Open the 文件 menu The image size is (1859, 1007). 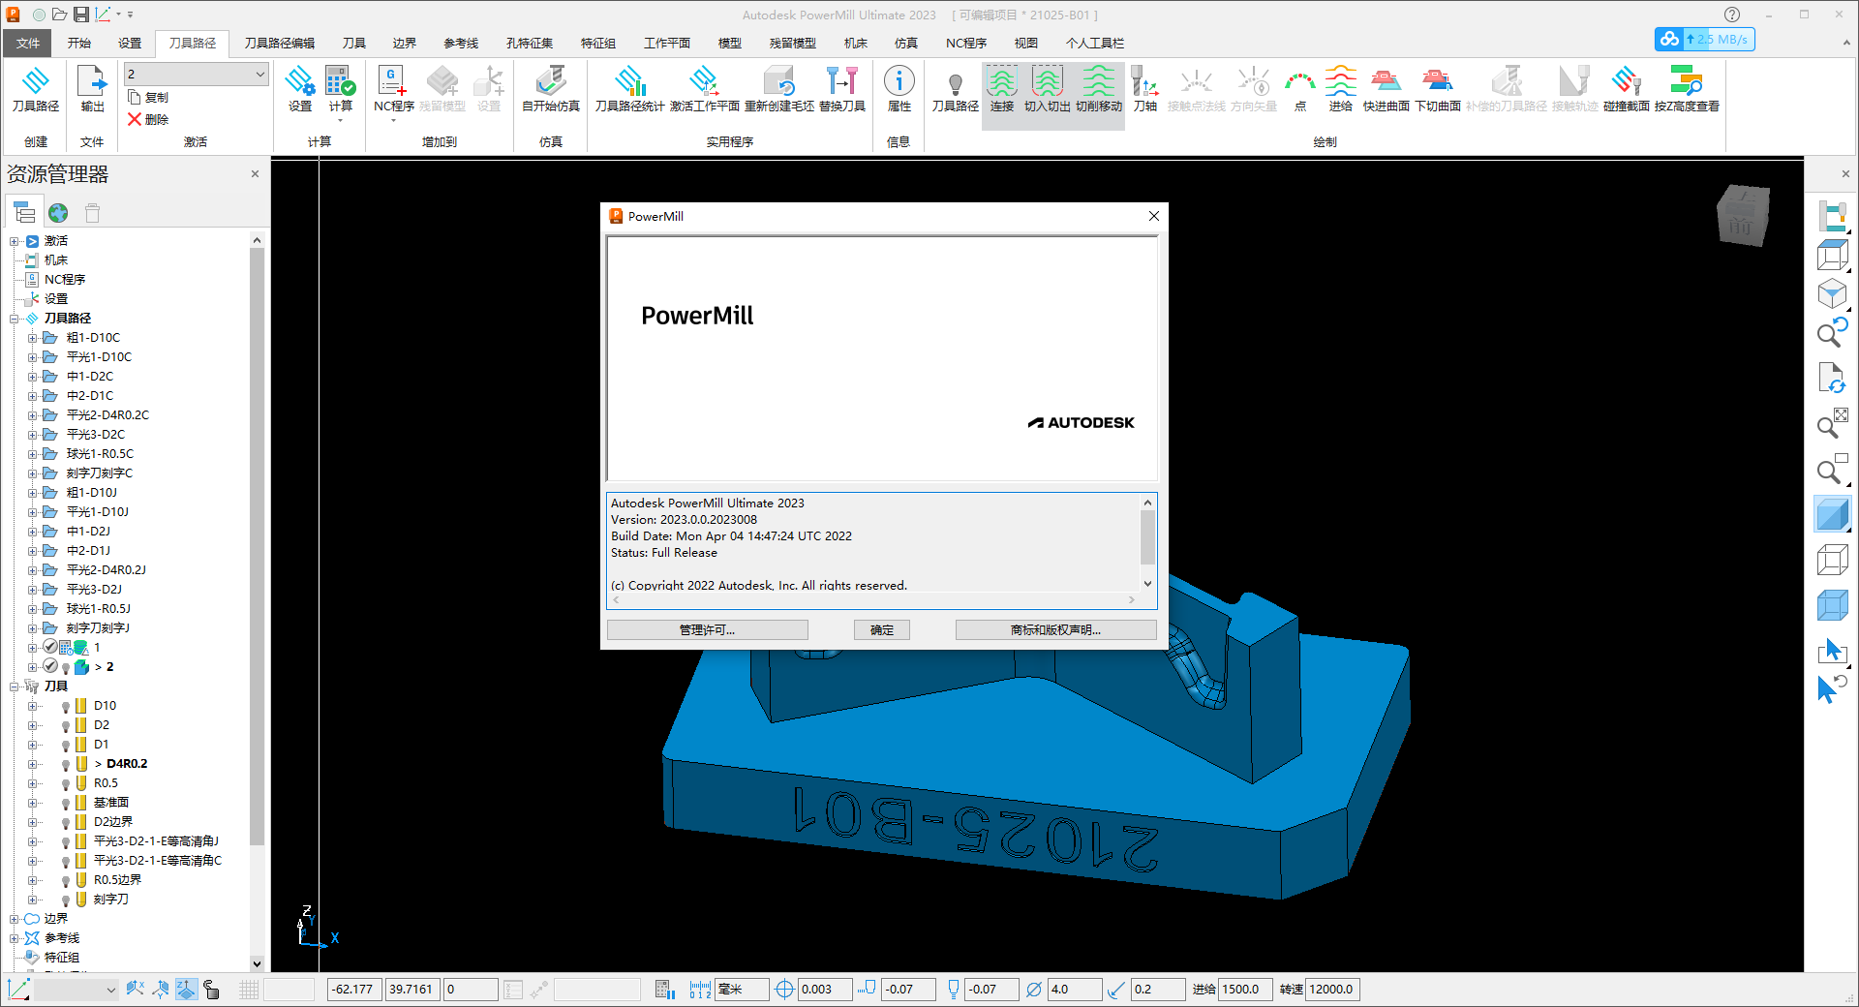pos(28,43)
